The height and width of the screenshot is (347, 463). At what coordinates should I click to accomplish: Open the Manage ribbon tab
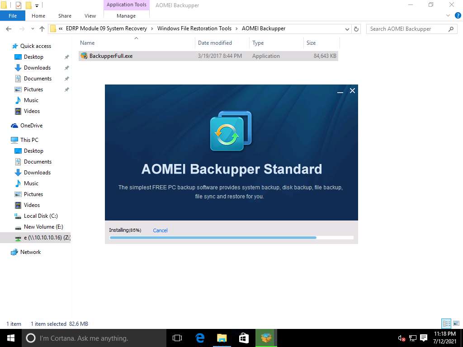(x=126, y=16)
